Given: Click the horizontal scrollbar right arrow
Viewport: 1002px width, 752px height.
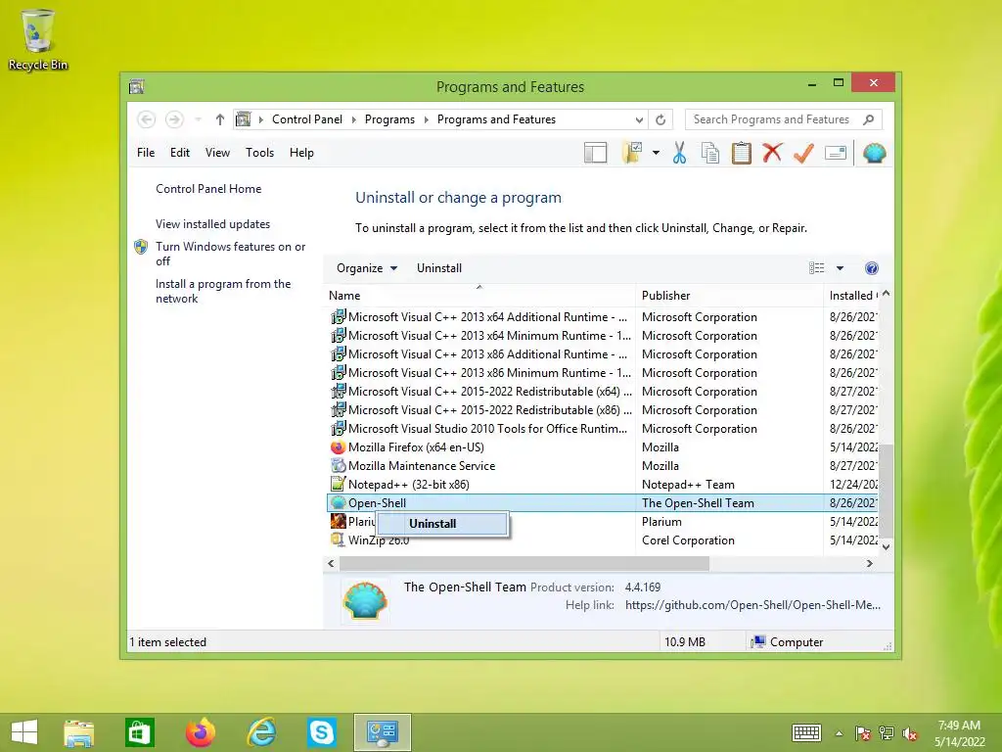Looking at the screenshot, I should [869, 563].
